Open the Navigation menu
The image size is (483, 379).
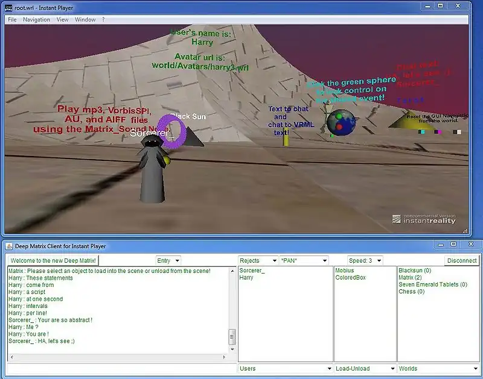(x=36, y=19)
